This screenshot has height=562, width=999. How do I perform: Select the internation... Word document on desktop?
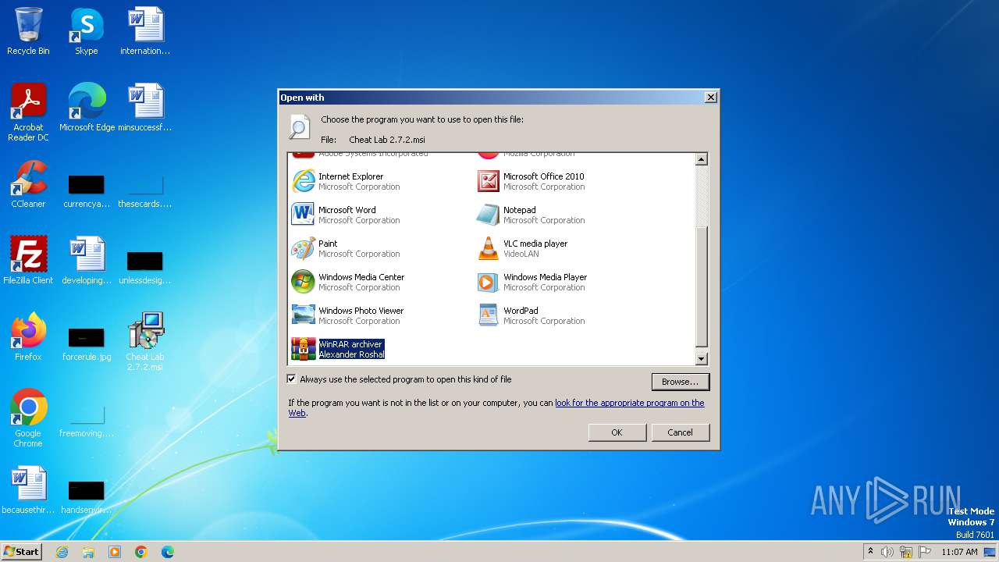point(145,31)
